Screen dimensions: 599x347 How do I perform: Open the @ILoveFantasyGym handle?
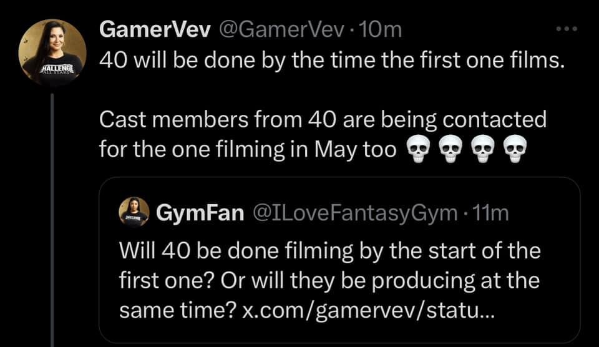[x=354, y=212]
